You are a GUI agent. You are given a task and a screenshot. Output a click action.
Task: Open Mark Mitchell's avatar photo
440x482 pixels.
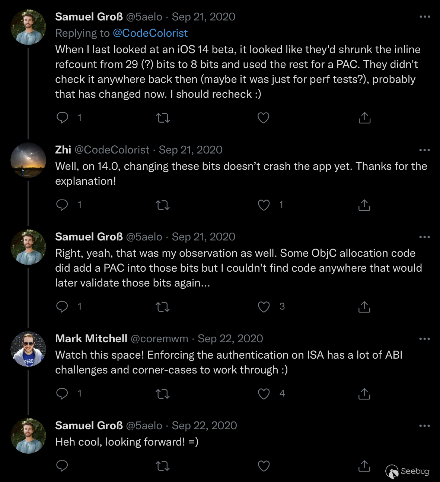(x=28, y=349)
